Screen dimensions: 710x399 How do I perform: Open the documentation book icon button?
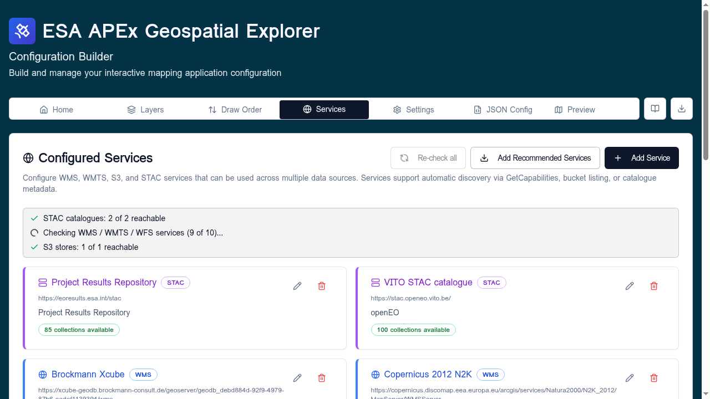(655, 109)
